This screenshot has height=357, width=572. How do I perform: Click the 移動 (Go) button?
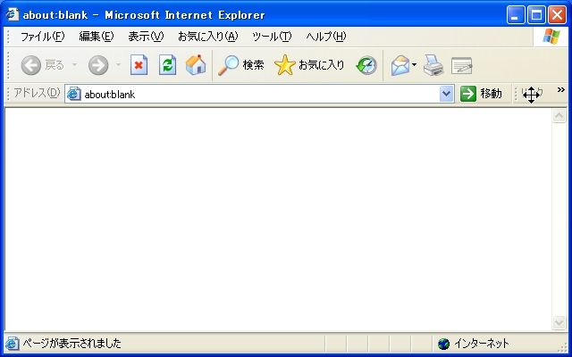[482, 94]
